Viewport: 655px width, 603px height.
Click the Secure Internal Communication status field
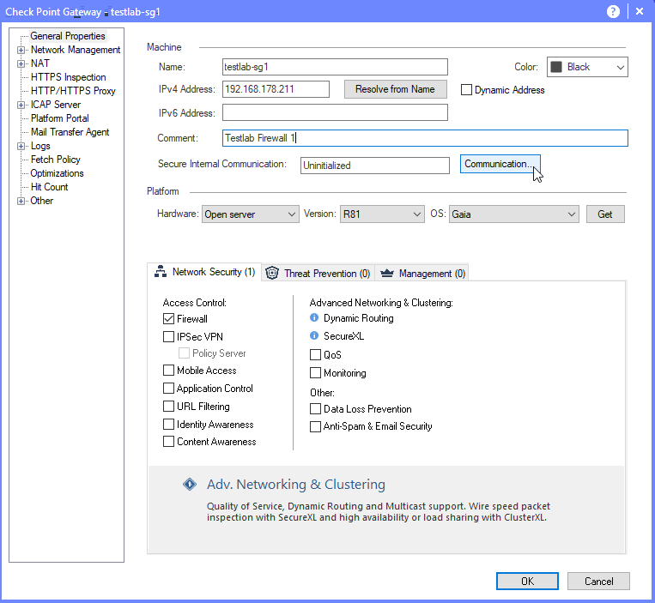pos(374,166)
